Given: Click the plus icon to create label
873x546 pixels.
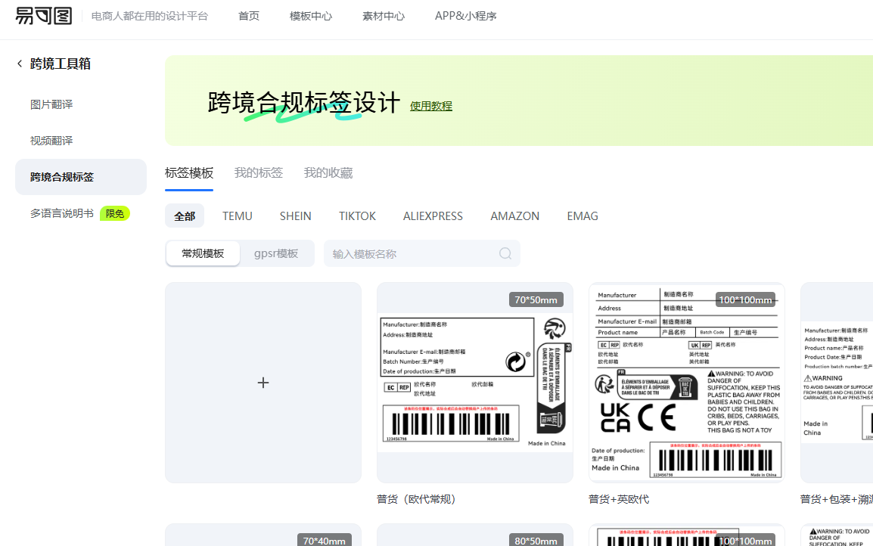Looking at the screenshot, I should tap(263, 383).
